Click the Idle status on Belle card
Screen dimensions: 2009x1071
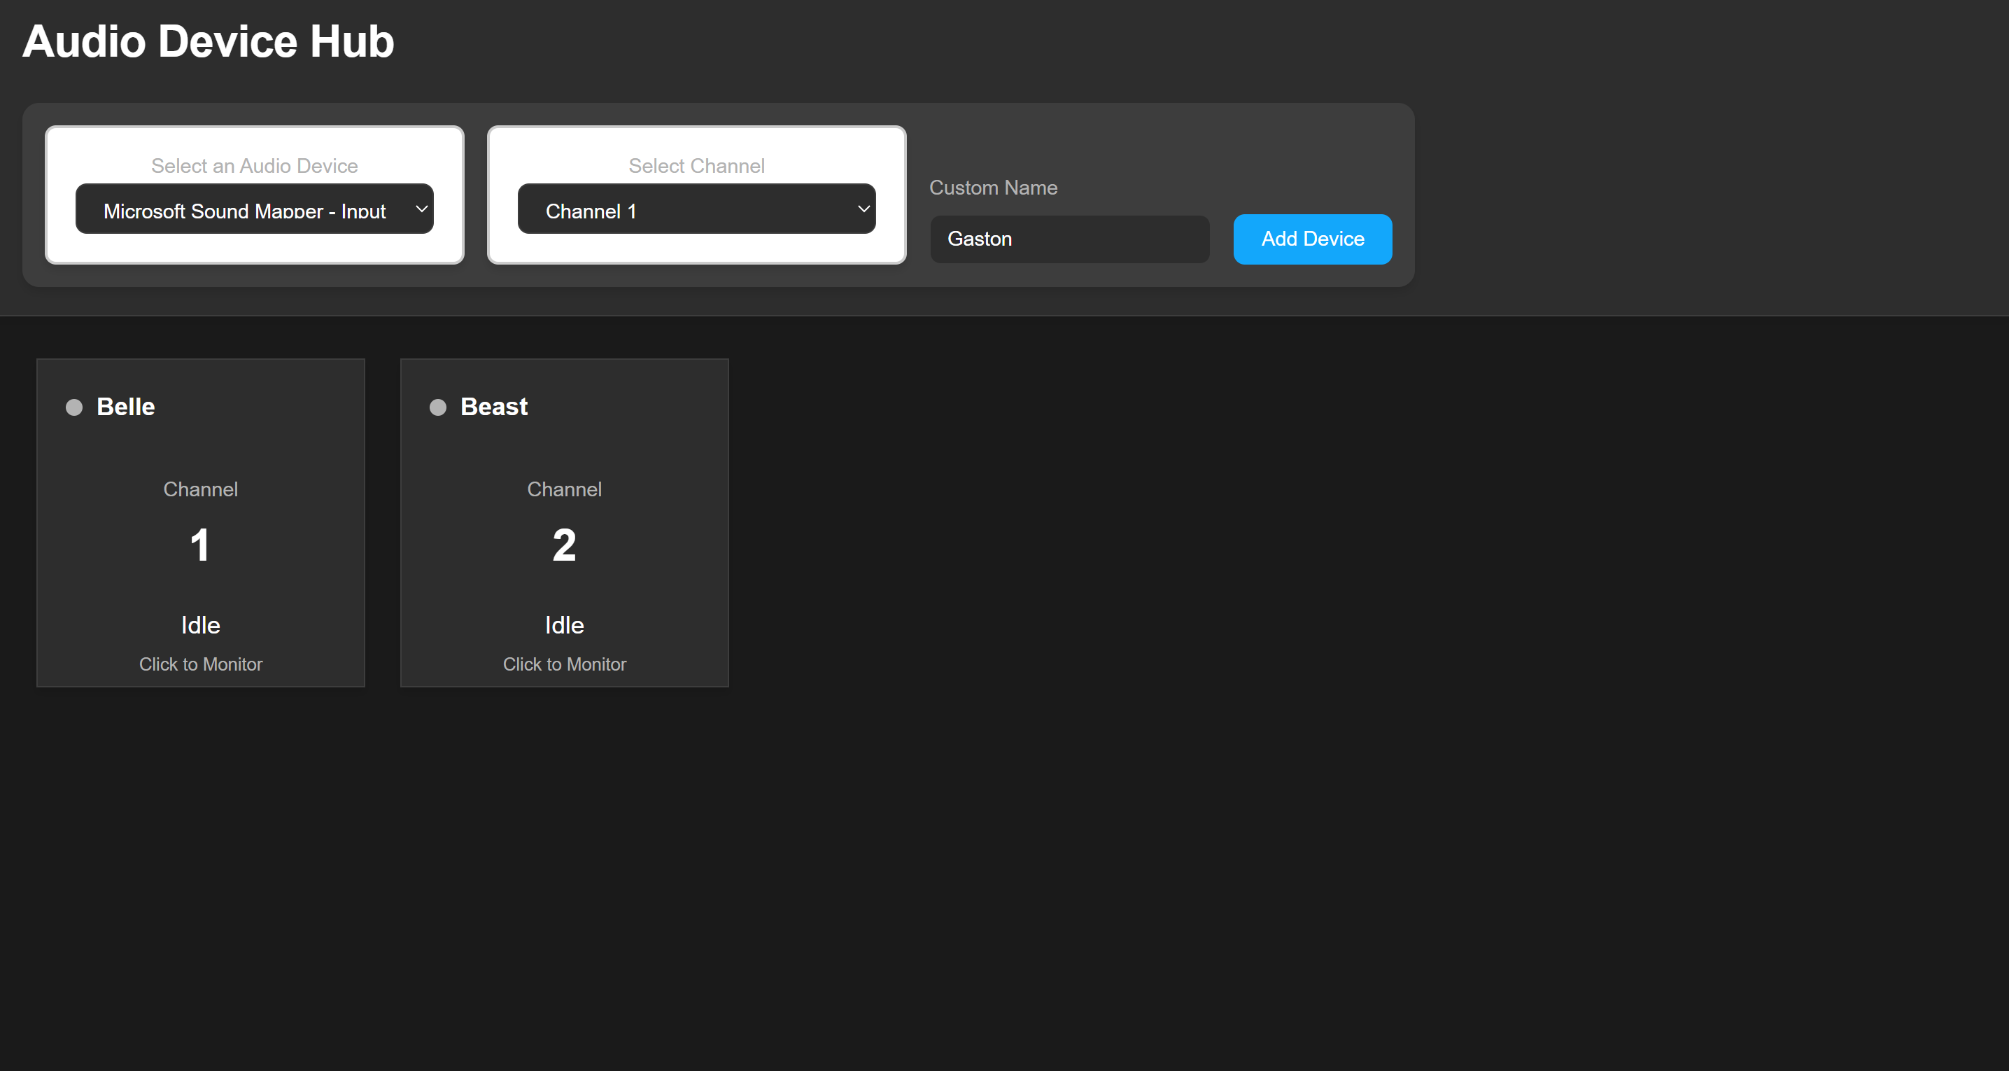tap(200, 625)
